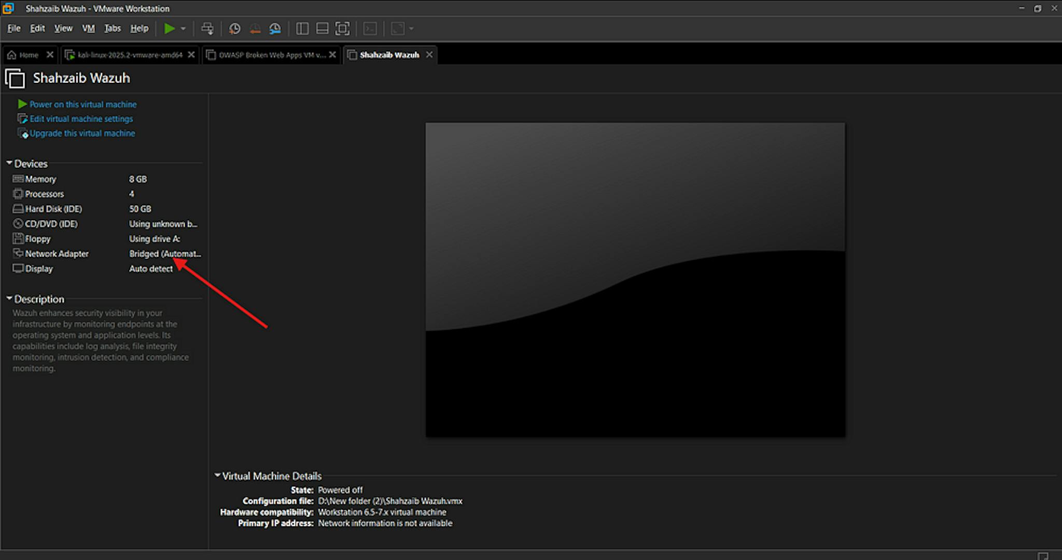Click the VM screen preview thumbnail
Screen dimensions: 1062x560
point(635,280)
